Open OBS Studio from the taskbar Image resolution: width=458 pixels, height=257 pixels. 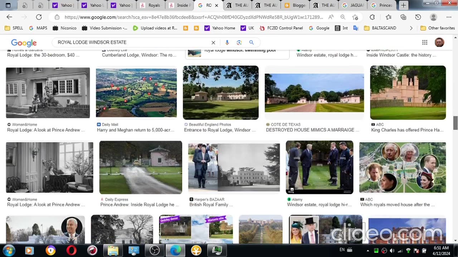coord(155,250)
